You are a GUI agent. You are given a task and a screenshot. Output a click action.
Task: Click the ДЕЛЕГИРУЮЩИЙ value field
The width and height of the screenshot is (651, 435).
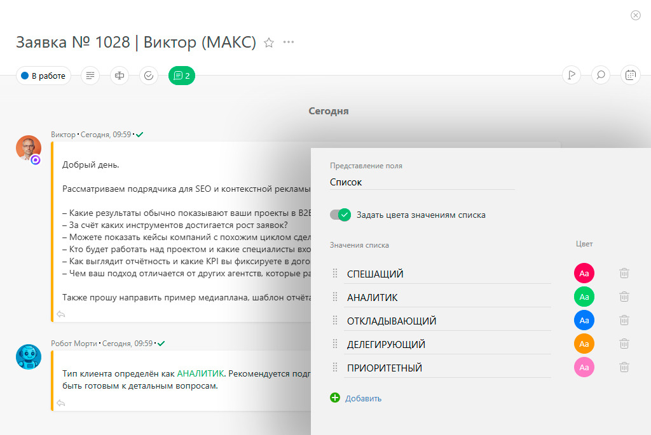448,345
